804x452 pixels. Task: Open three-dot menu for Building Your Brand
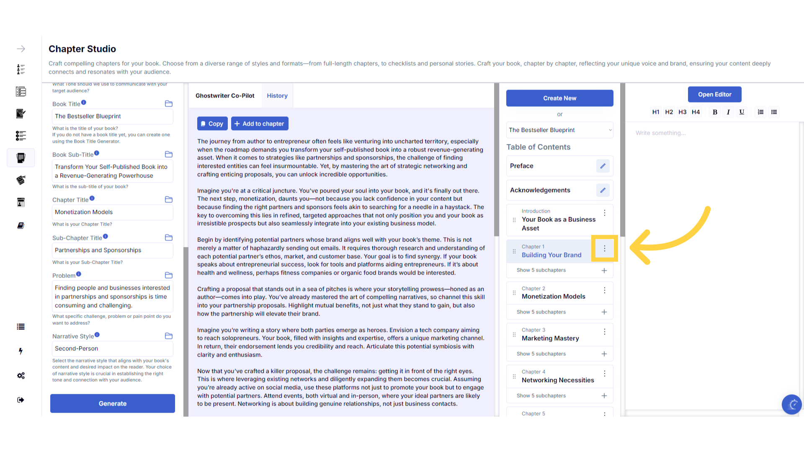(604, 249)
